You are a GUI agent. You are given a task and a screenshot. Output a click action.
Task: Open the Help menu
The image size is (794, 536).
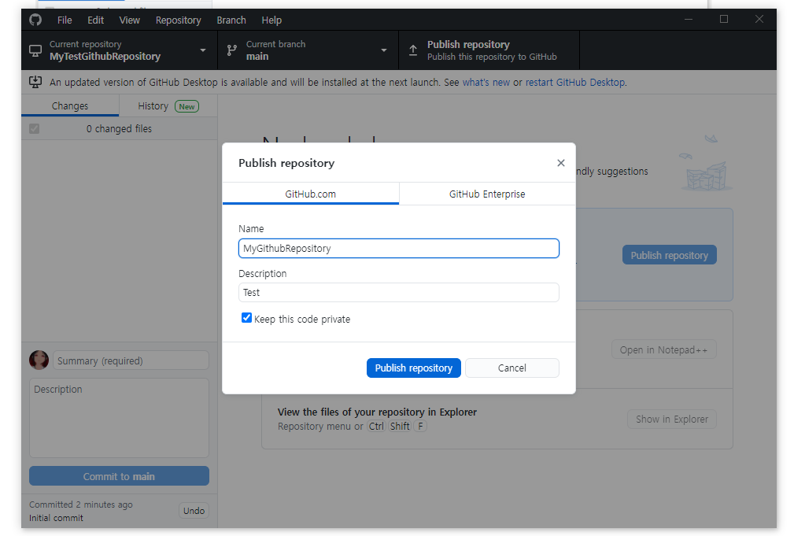pos(271,20)
